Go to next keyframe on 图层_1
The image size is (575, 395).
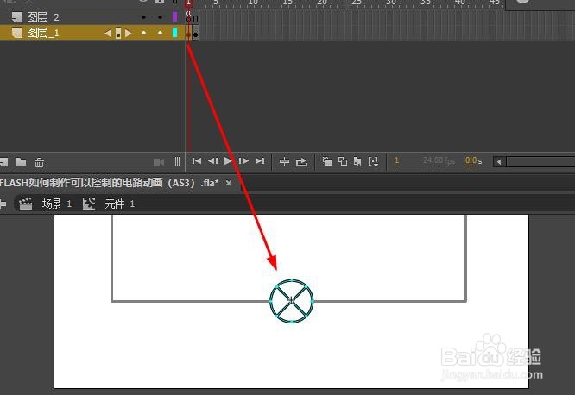(128, 34)
